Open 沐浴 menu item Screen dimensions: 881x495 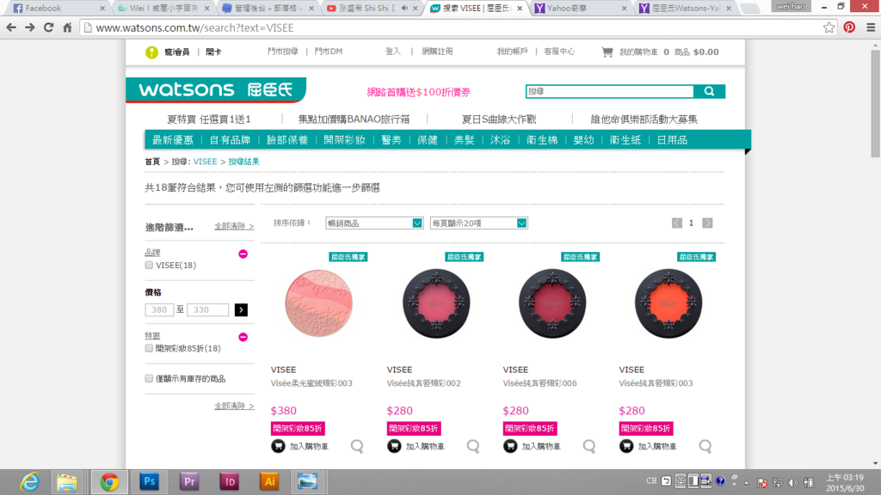click(500, 140)
